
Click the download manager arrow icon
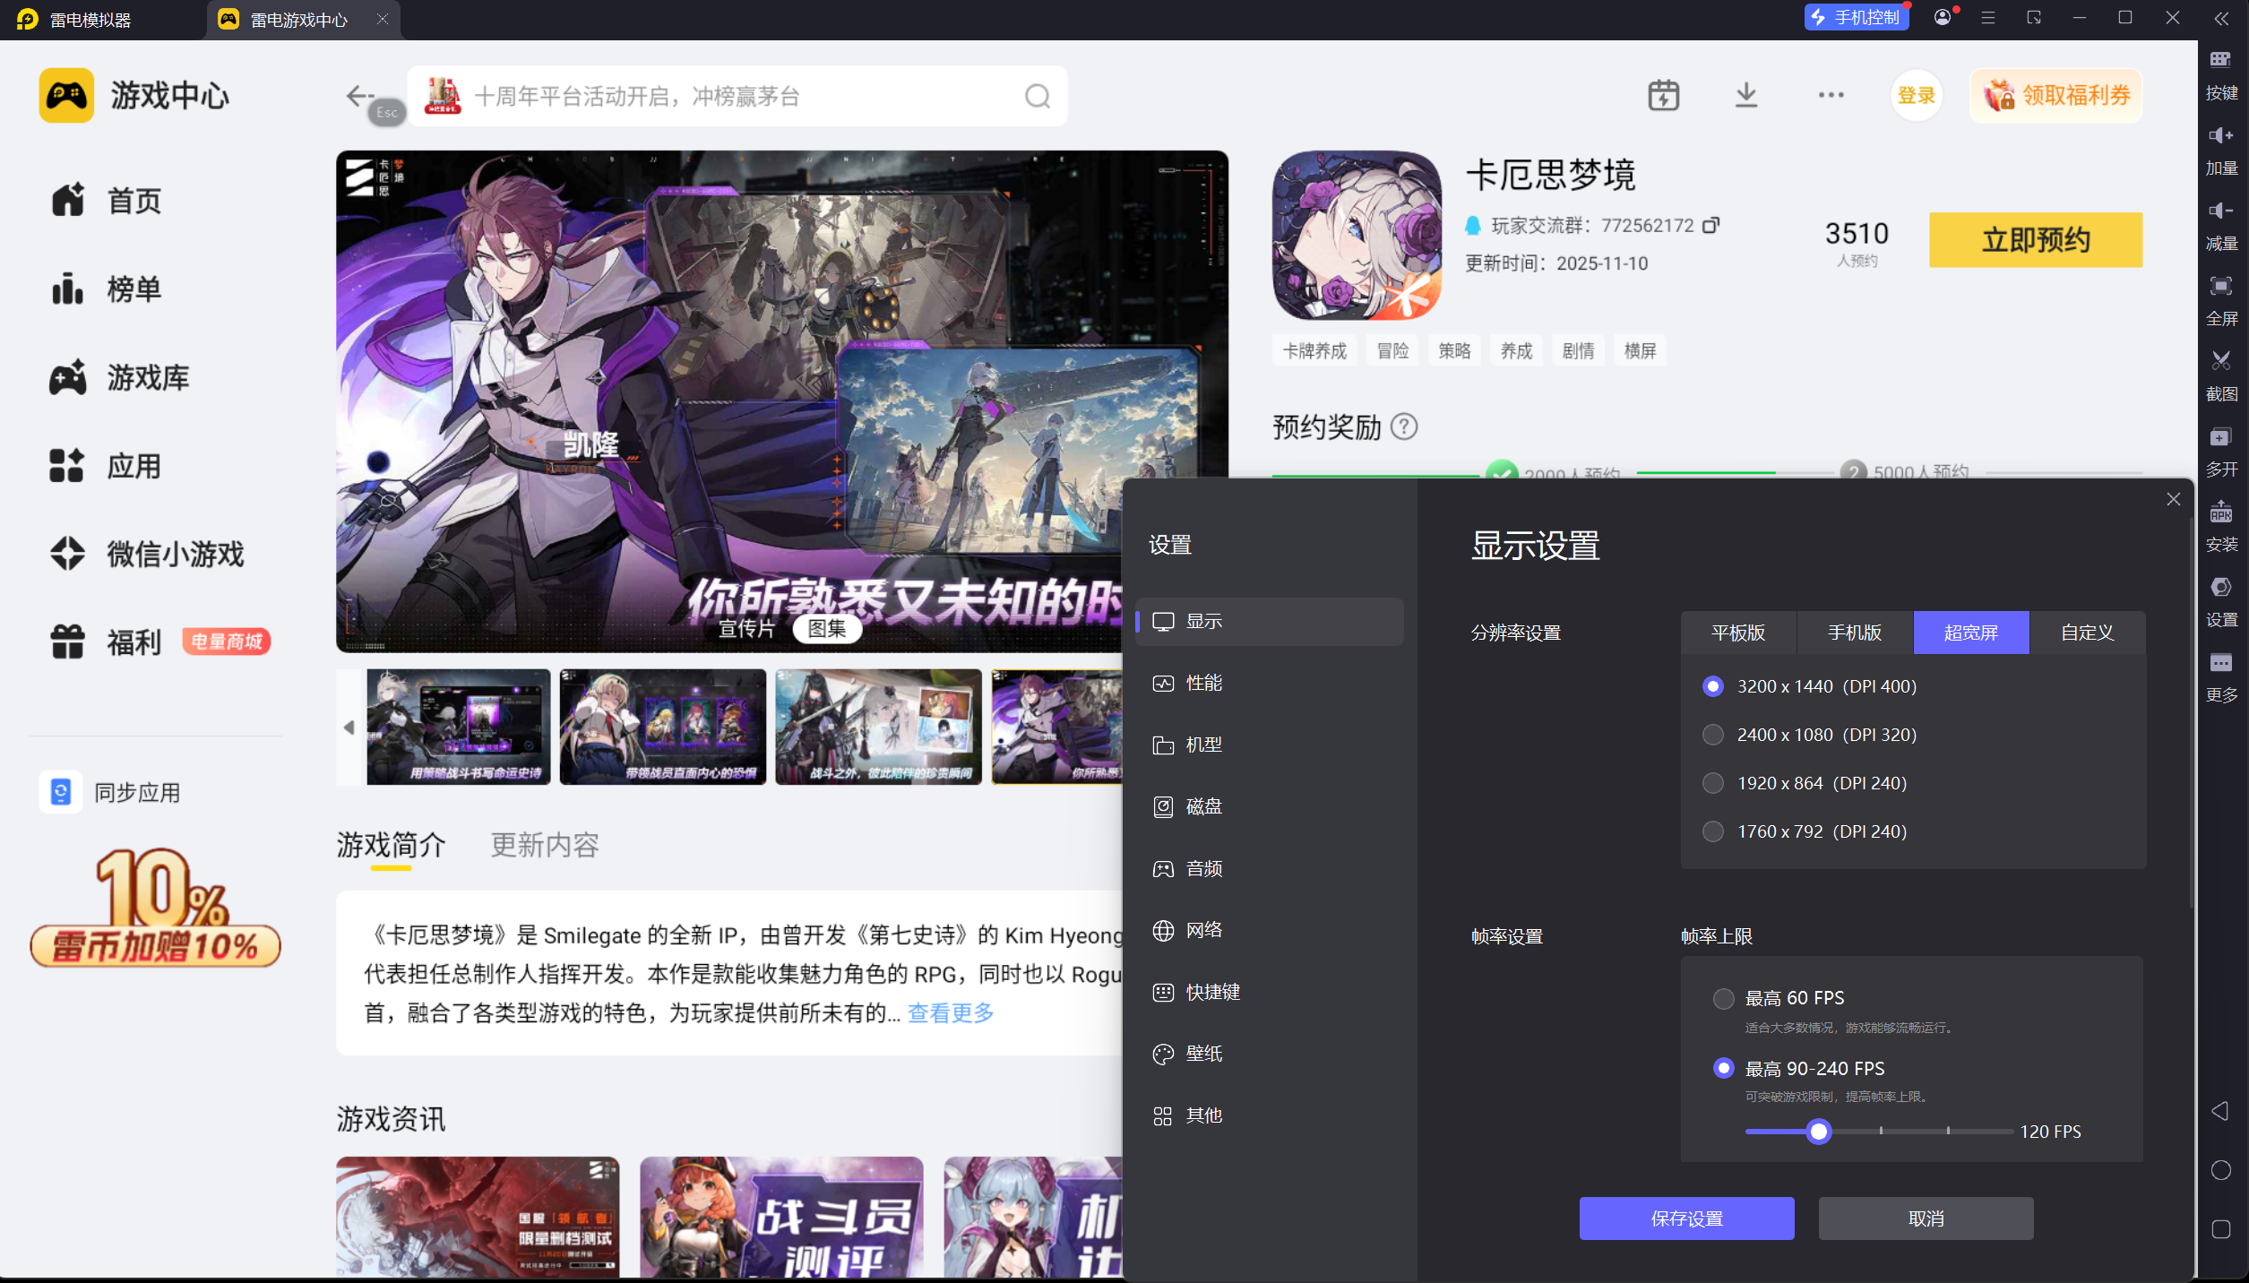[1746, 95]
